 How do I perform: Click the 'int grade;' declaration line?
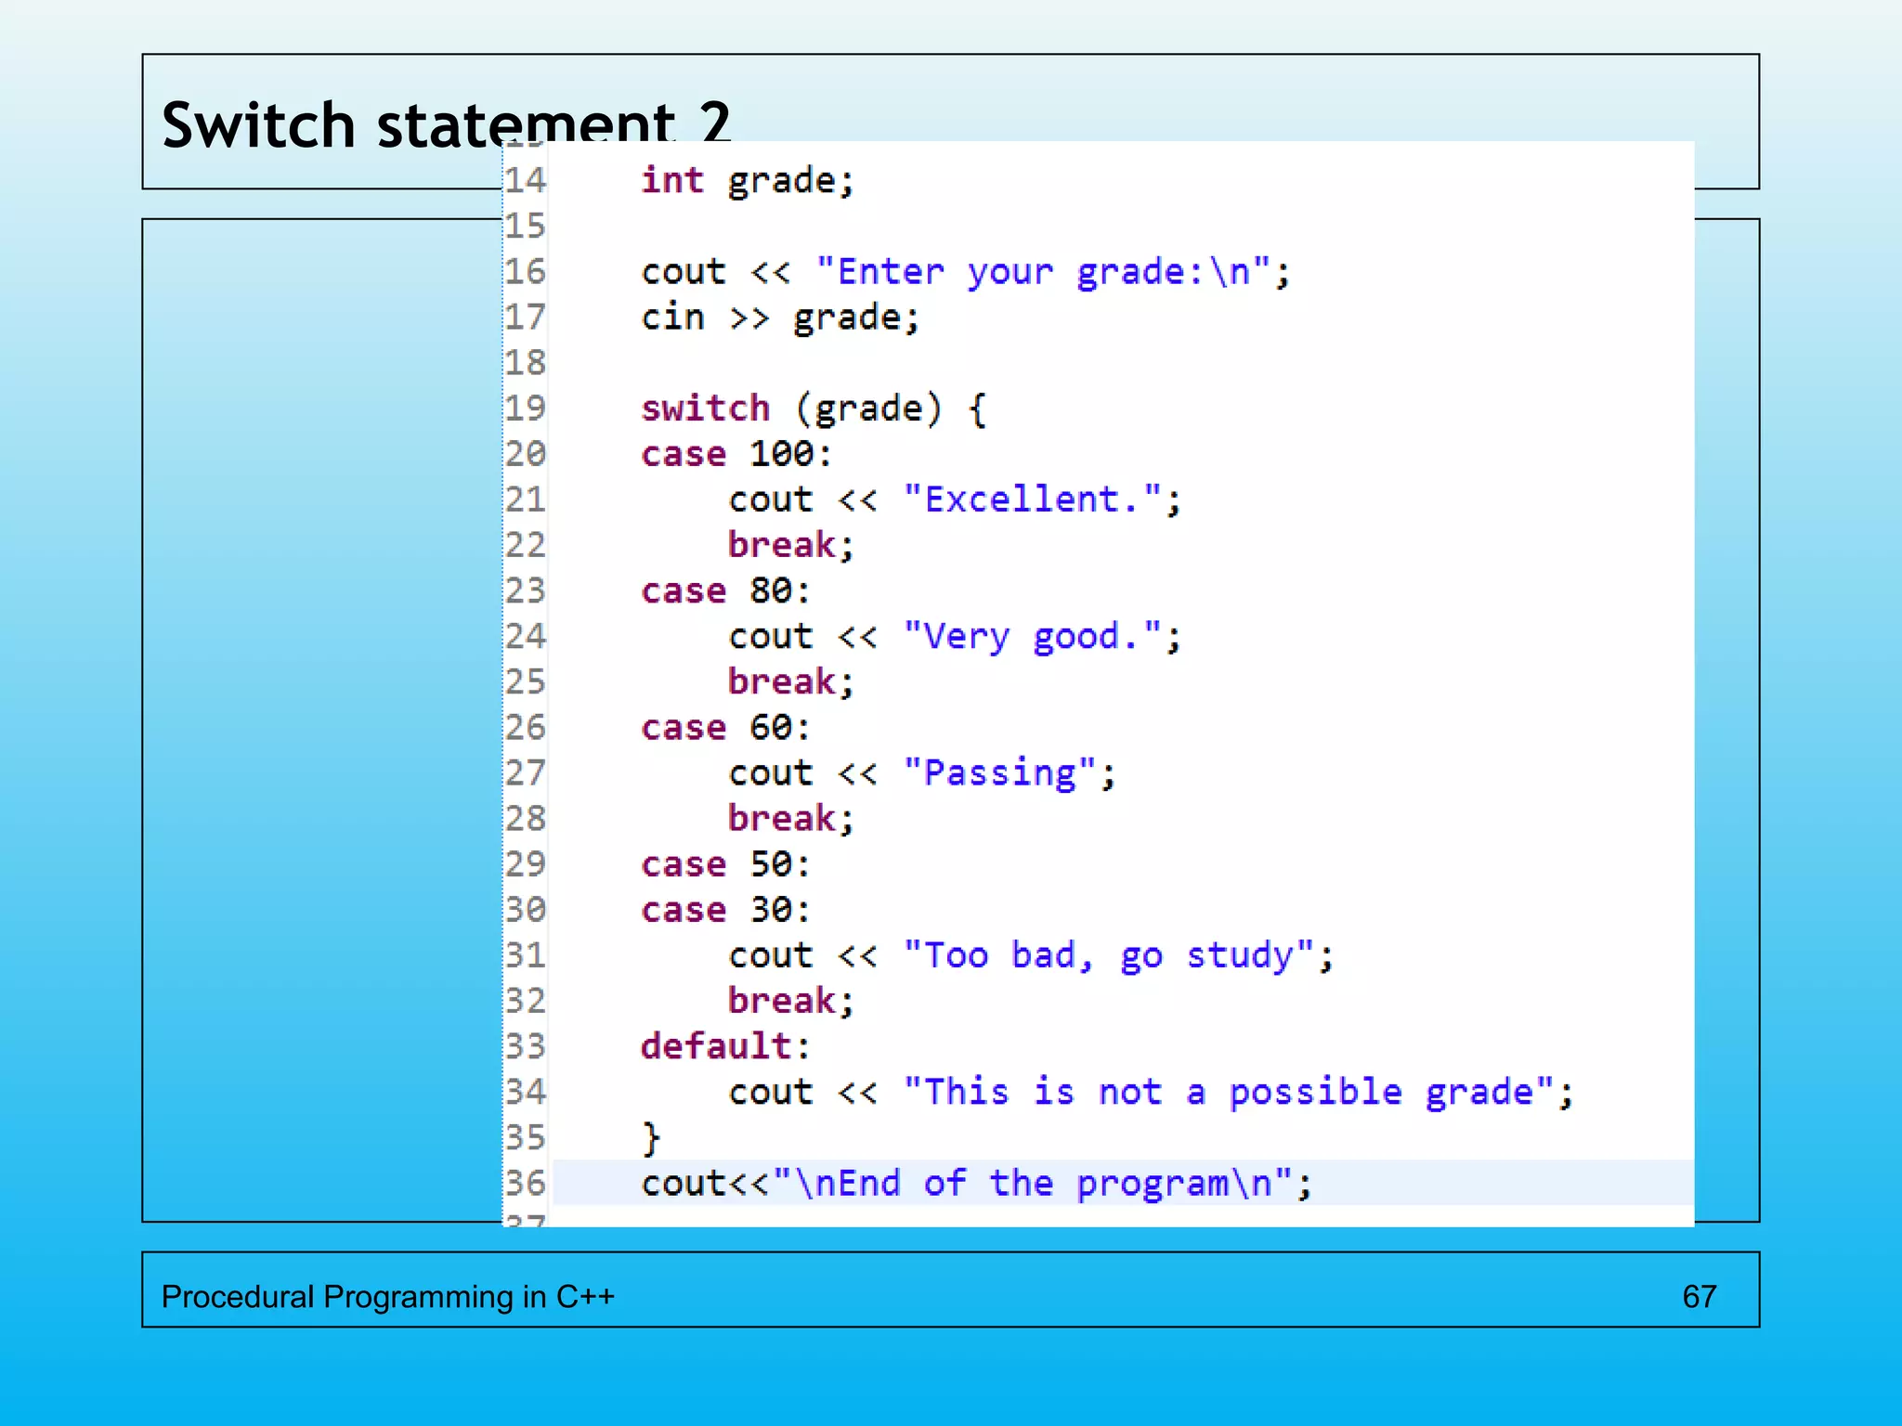click(748, 180)
